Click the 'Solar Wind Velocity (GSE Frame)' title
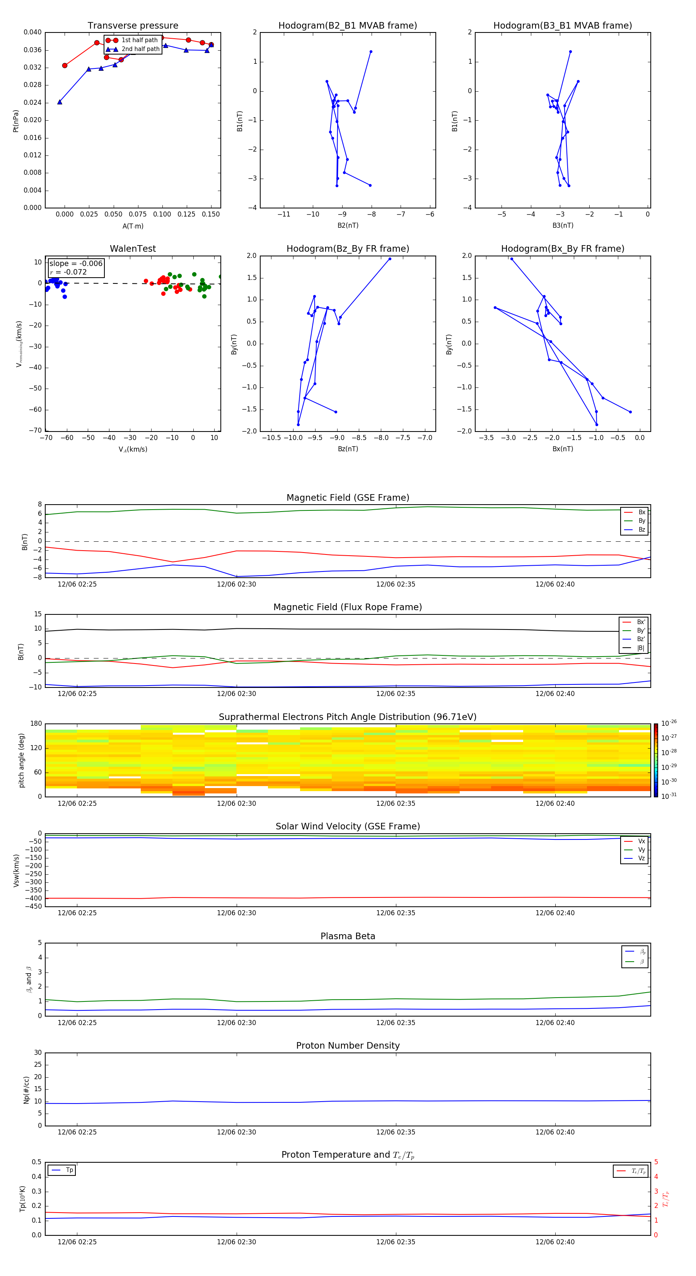 (348, 826)
